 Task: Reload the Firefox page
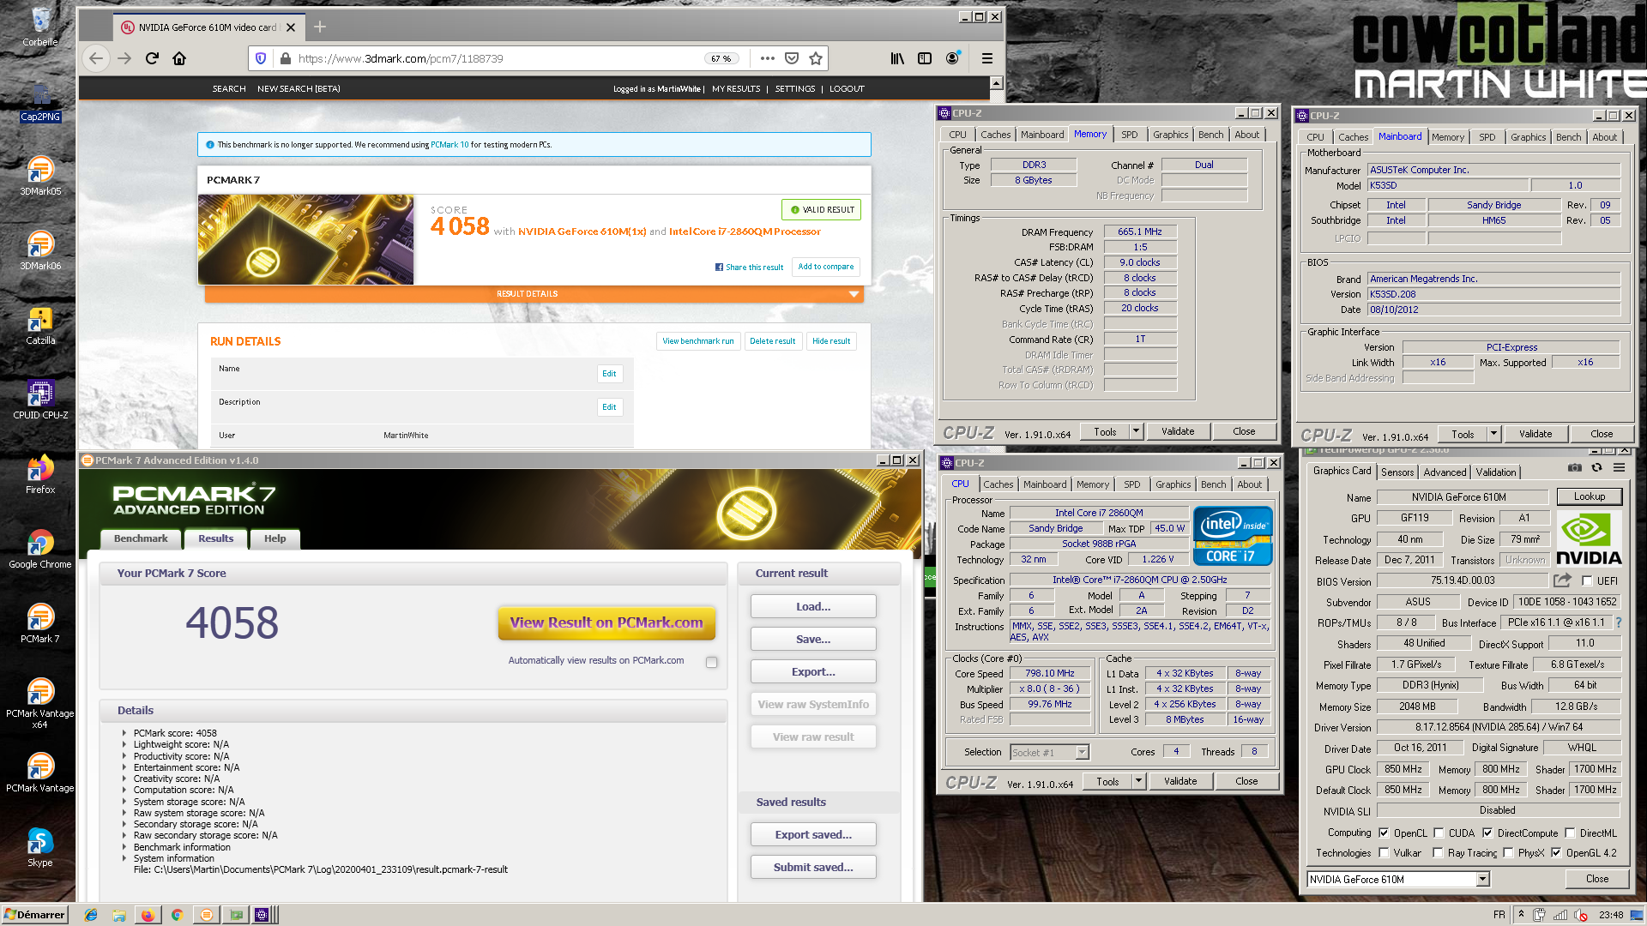pyautogui.click(x=152, y=58)
